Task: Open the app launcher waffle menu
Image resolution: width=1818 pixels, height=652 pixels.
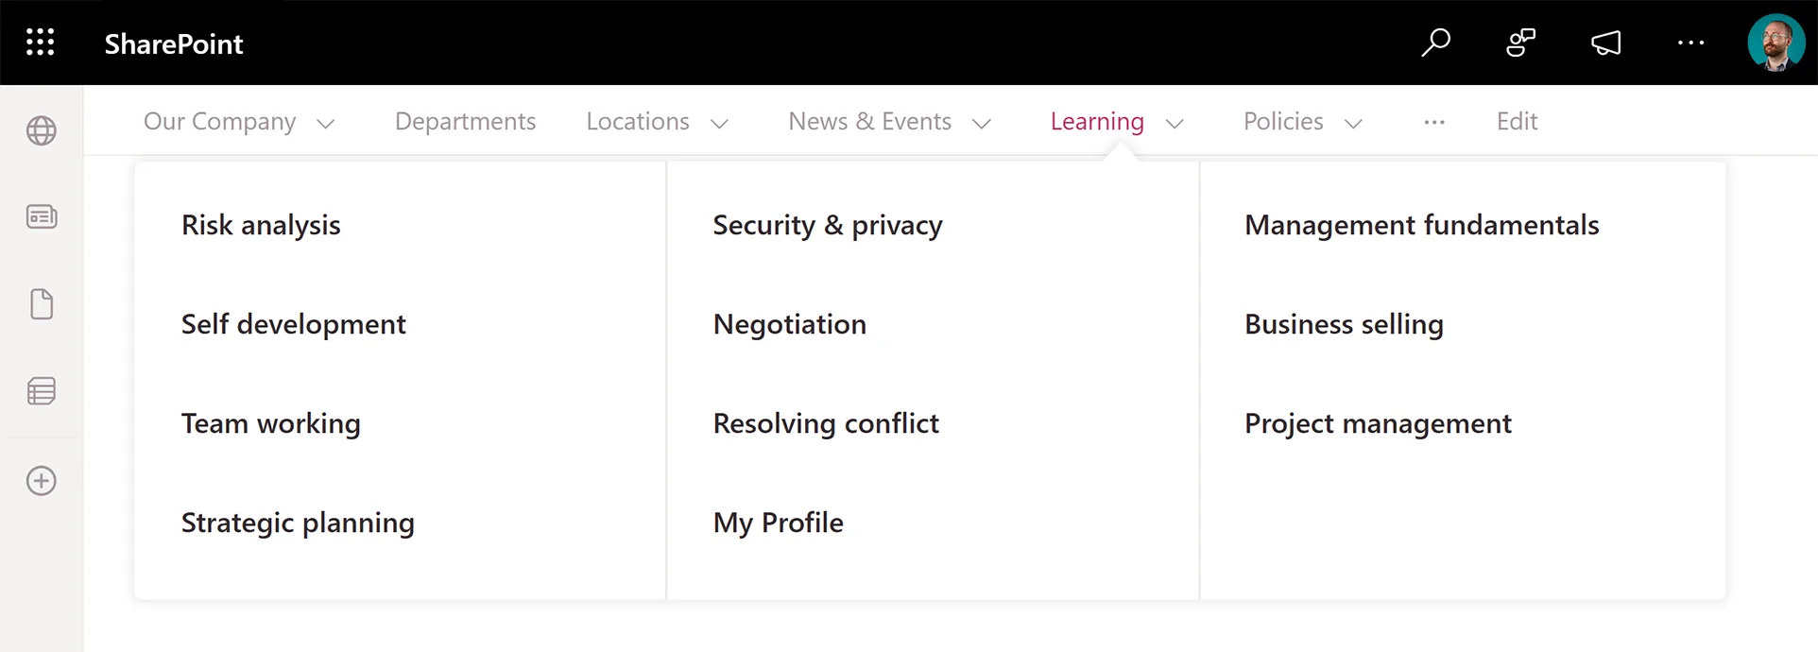Action: [x=39, y=43]
